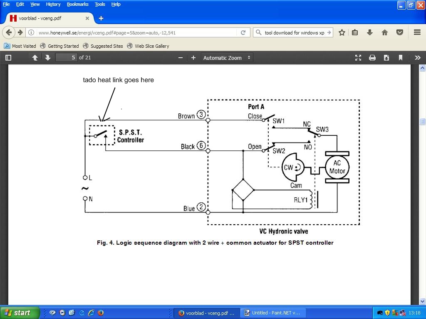Viewport: 426px width, 319px height.
Task: Zoom in the PDF document
Action: point(193,58)
